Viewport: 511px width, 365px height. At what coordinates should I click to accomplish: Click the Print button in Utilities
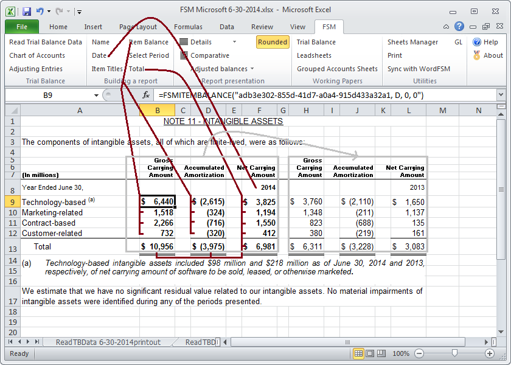[395, 55]
